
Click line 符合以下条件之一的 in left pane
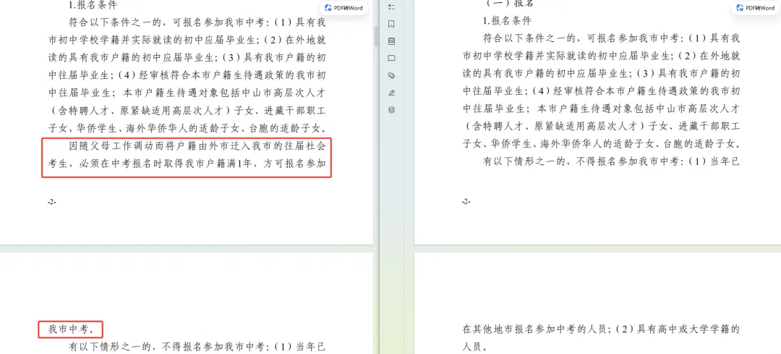click(x=197, y=22)
